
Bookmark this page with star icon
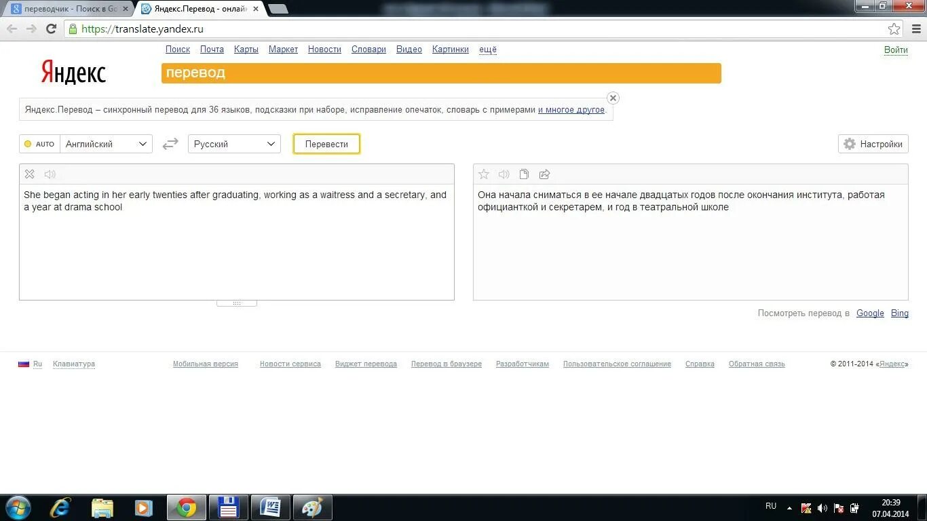[894, 28]
